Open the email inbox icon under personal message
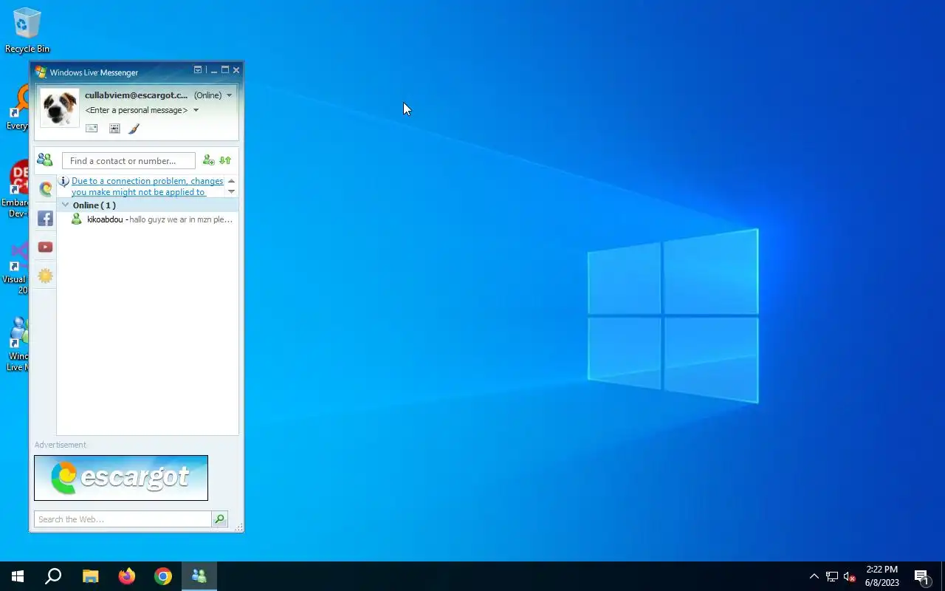945x591 pixels. coord(92,129)
